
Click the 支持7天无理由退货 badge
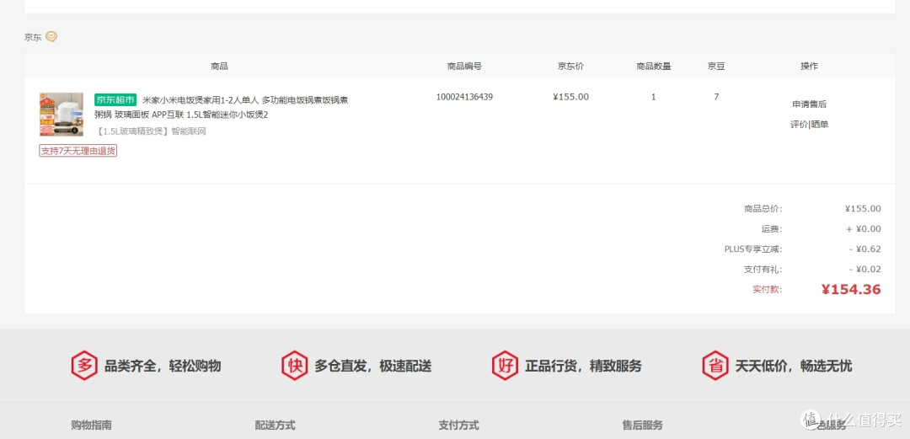pos(78,151)
